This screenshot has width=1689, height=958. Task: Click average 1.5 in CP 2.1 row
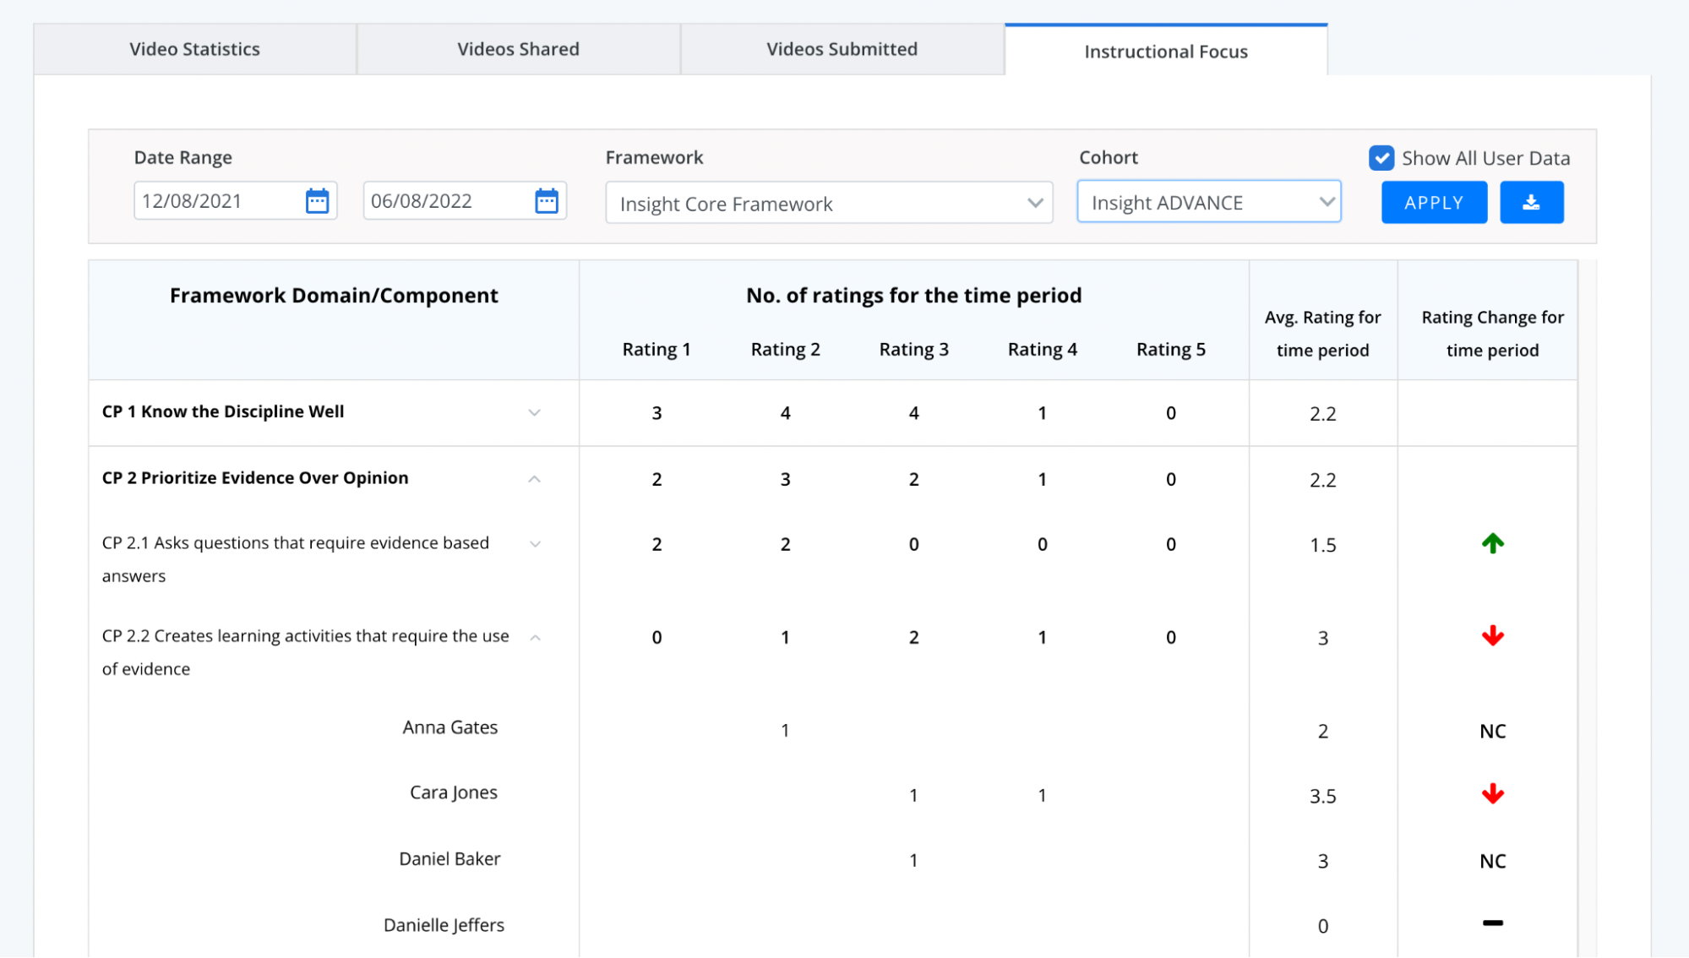coord(1322,545)
